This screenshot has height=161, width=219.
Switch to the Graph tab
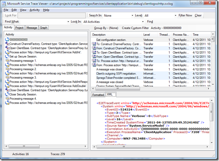[x=44, y=28]
